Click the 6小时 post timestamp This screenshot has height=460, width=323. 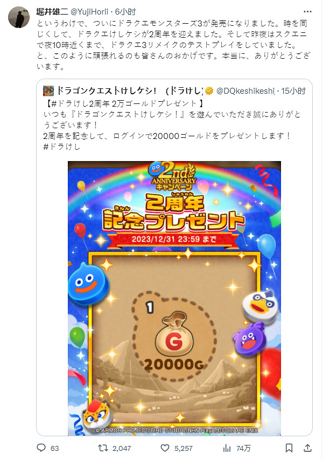[125, 12]
